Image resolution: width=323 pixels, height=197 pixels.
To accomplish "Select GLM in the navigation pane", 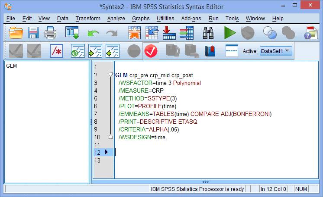I will pos(12,66).
